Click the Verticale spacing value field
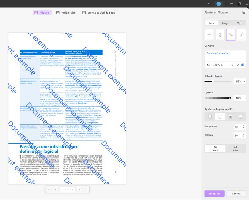249x200 pixels. (x=238, y=135)
